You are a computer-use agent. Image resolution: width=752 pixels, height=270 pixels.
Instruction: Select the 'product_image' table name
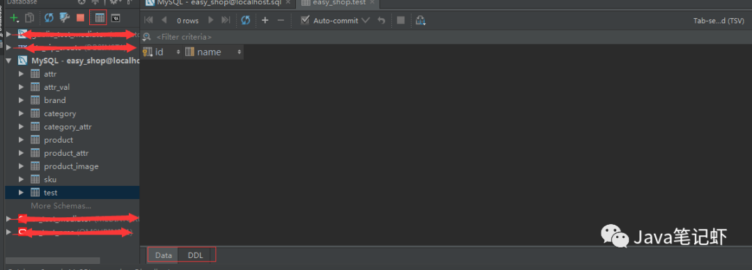71,166
